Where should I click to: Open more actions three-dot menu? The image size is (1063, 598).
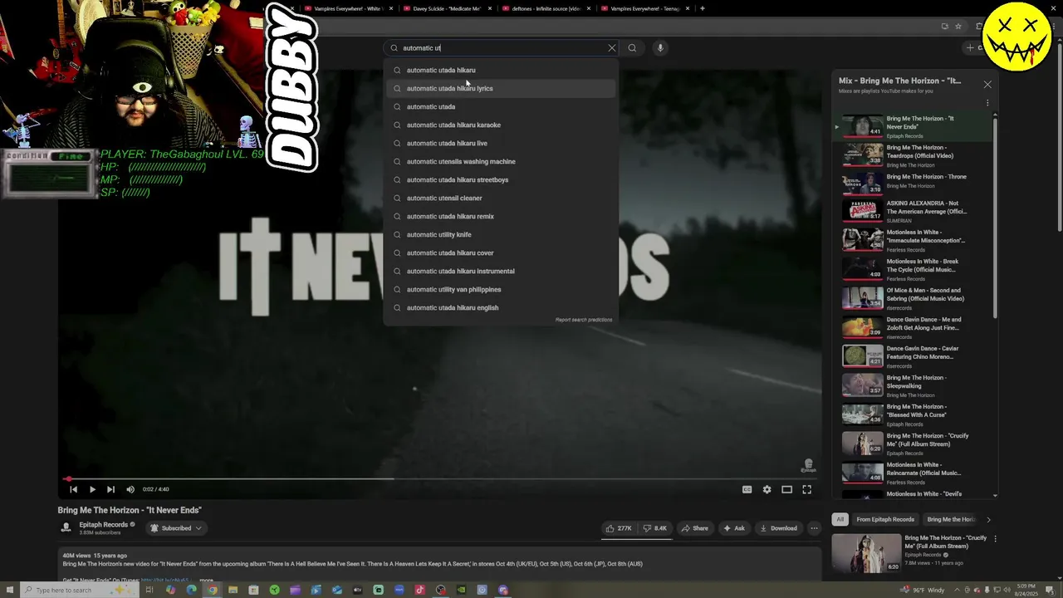814,528
